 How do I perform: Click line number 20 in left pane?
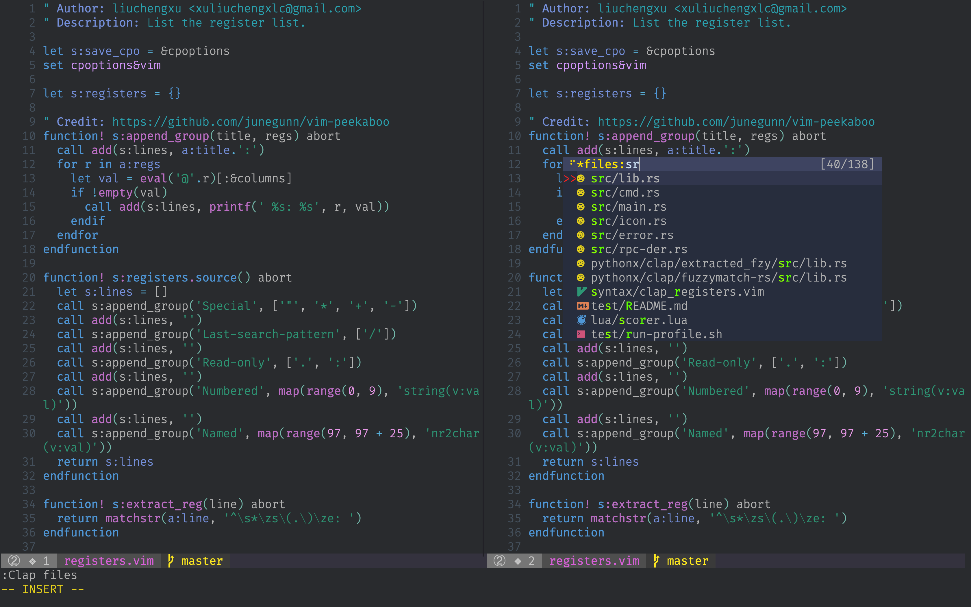click(x=29, y=278)
